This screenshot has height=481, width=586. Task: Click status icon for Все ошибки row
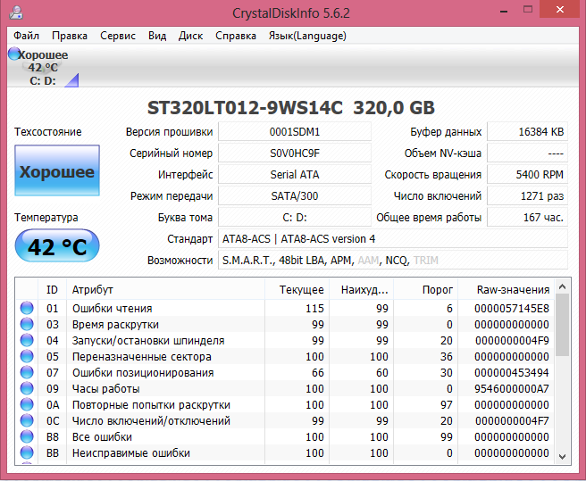(27, 436)
